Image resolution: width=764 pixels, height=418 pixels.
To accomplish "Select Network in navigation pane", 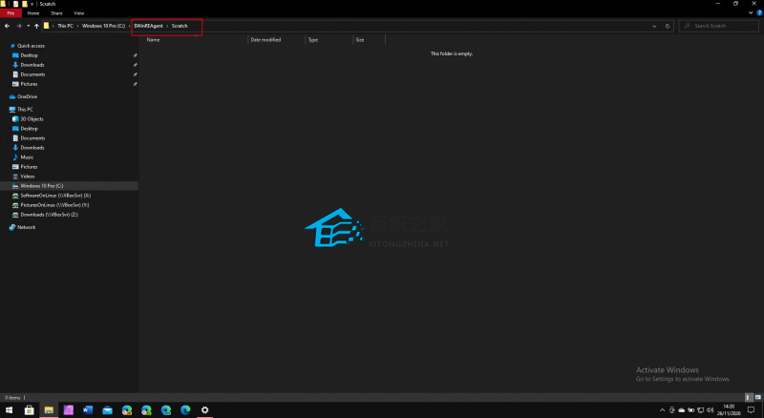I will pos(26,227).
